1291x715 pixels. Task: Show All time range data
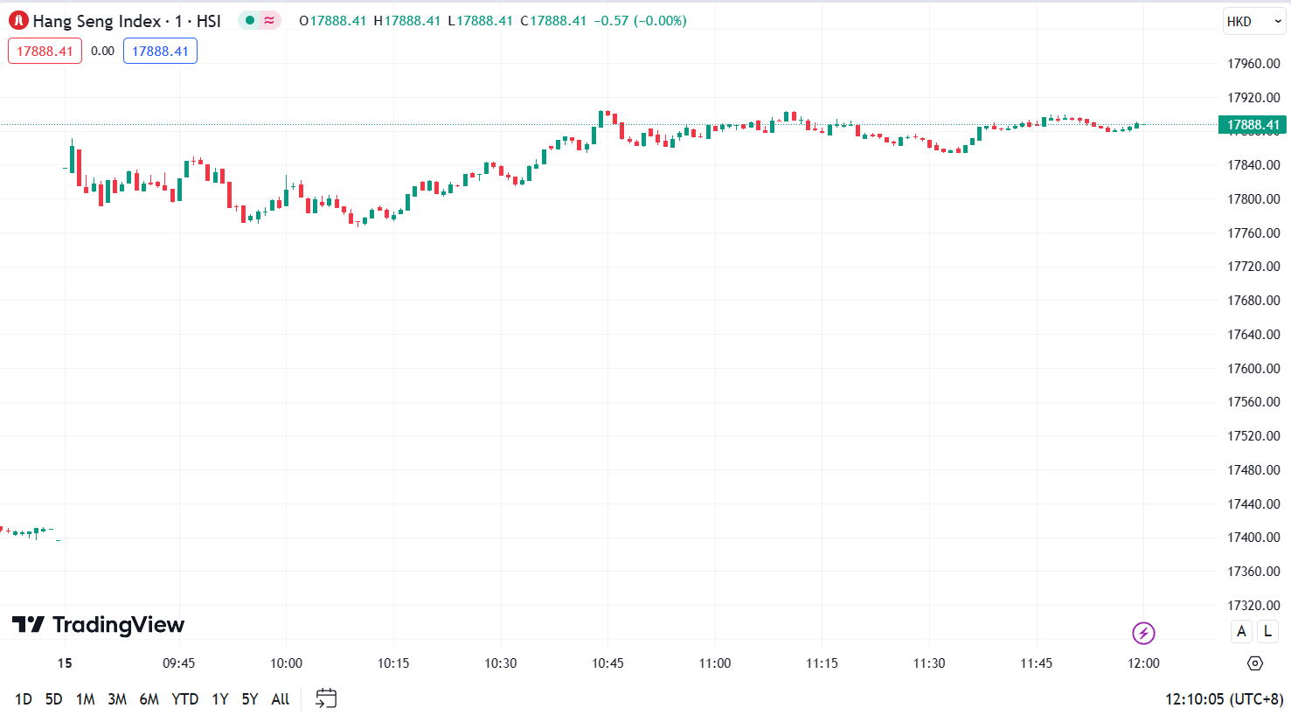coord(280,699)
